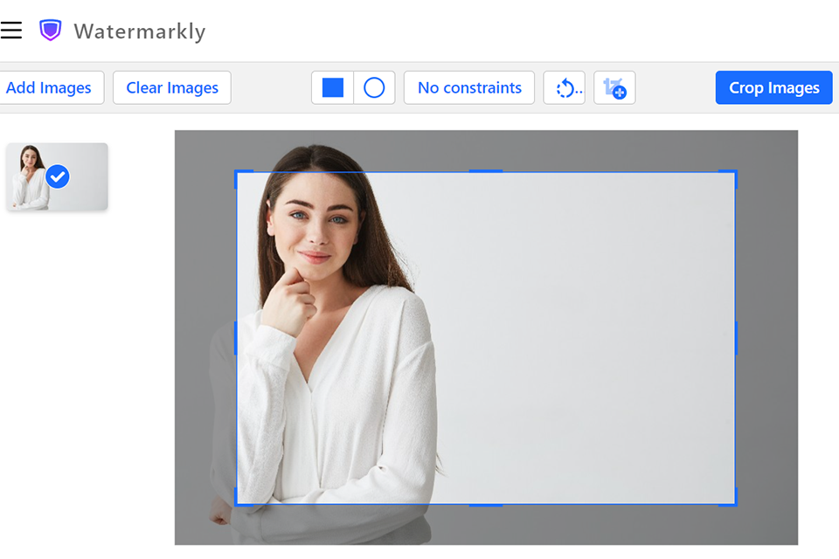The image size is (839, 559).
Task: Click the top-left crop corner handle
Action: click(x=239, y=174)
